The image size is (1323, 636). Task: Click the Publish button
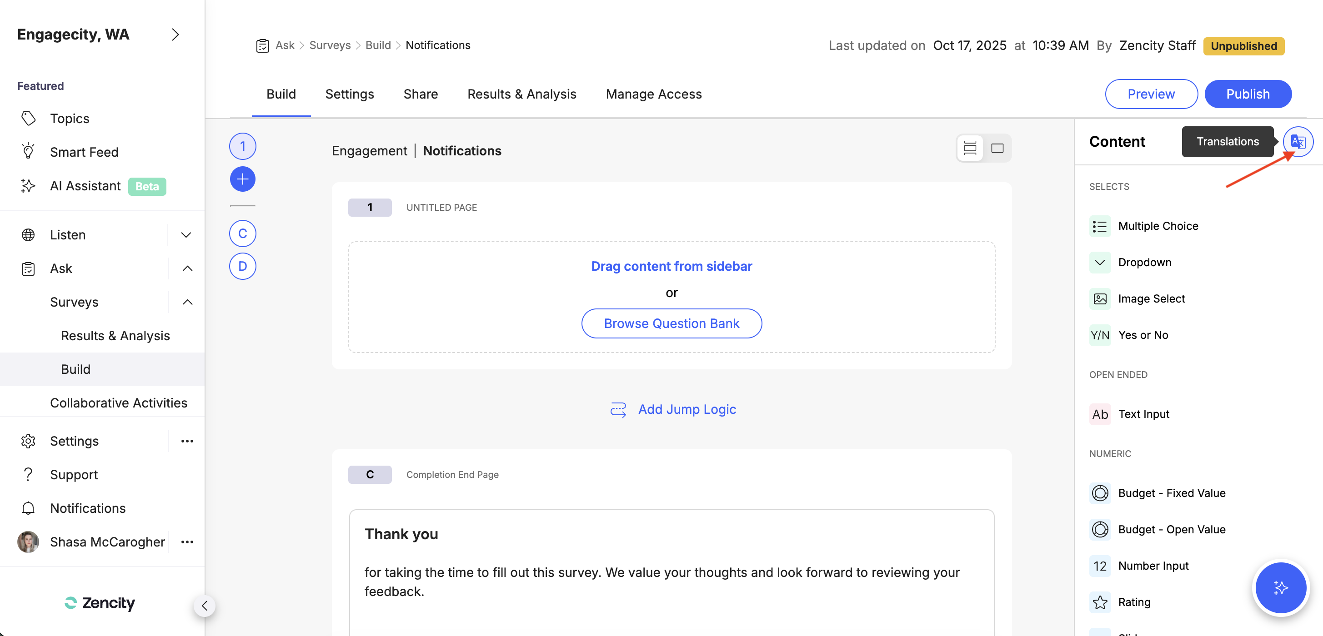[1248, 94]
